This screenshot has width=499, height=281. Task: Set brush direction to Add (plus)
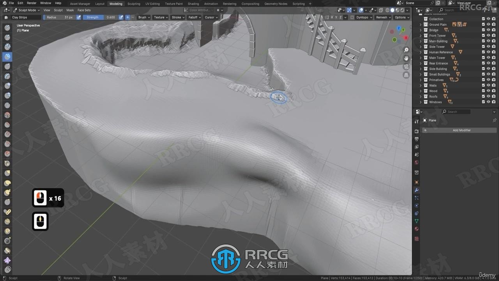coord(127,17)
